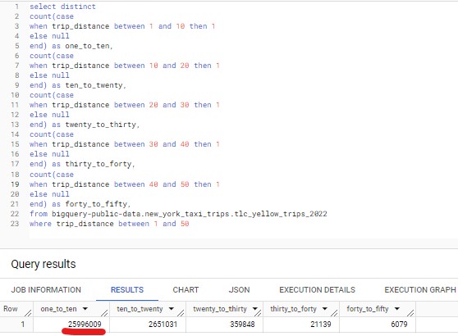Click line 22 in the query editor

178,214
